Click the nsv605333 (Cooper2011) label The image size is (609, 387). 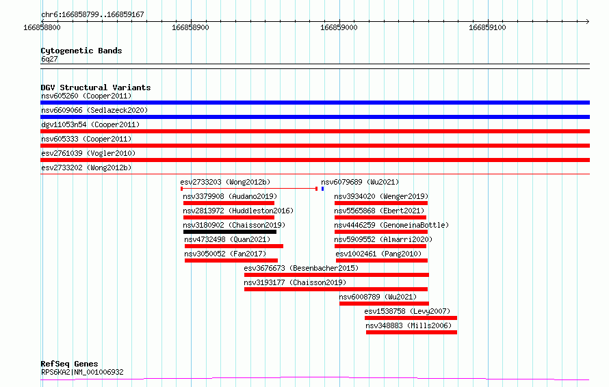(x=86, y=139)
